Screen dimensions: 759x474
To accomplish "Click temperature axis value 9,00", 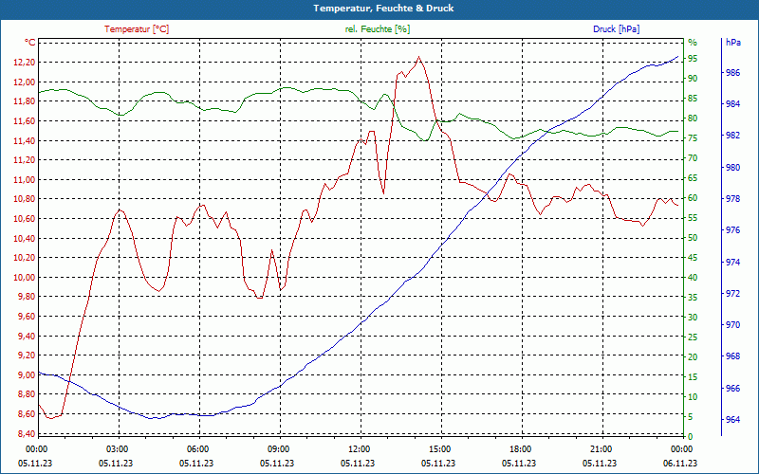I will pos(28,374).
